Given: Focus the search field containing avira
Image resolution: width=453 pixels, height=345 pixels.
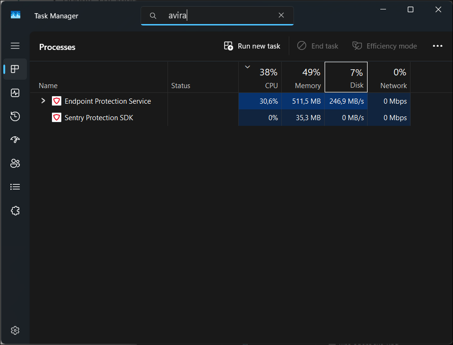Looking at the screenshot, I should click(217, 16).
